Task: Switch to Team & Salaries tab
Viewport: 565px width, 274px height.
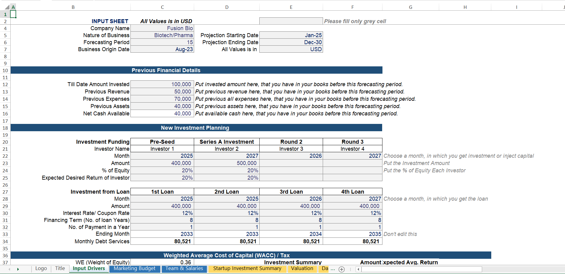Action: 184,269
